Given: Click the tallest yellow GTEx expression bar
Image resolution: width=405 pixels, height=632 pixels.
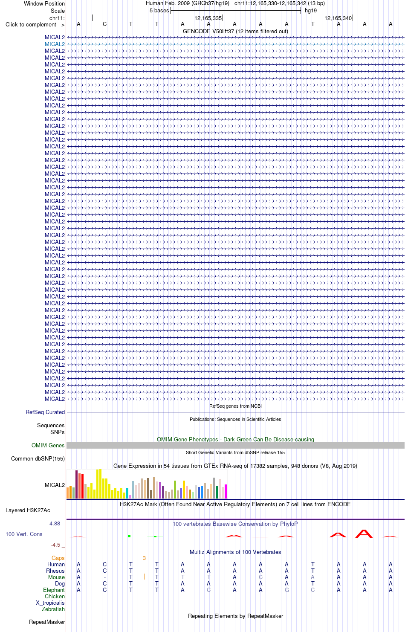Looking at the screenshot, I should pos(100,484).
